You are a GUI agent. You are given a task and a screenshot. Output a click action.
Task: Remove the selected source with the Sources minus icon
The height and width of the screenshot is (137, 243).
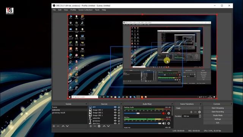95,126
